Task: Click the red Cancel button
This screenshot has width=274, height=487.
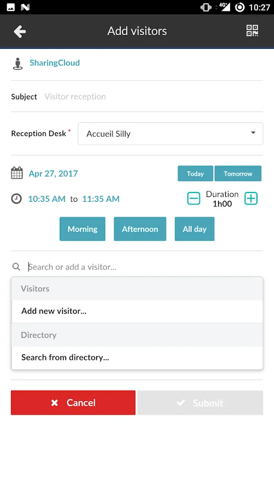Action: 73,403
